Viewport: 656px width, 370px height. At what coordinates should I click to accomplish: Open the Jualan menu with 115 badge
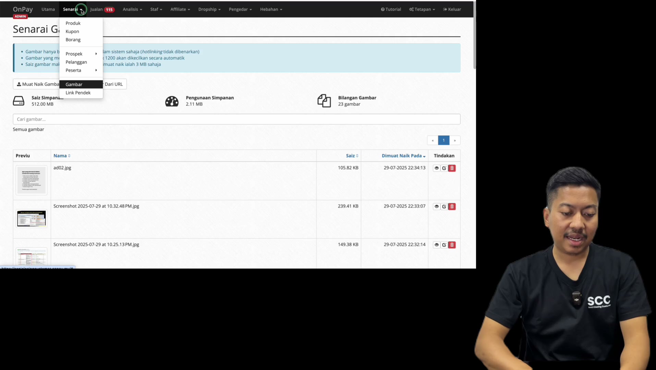[102, 9]
